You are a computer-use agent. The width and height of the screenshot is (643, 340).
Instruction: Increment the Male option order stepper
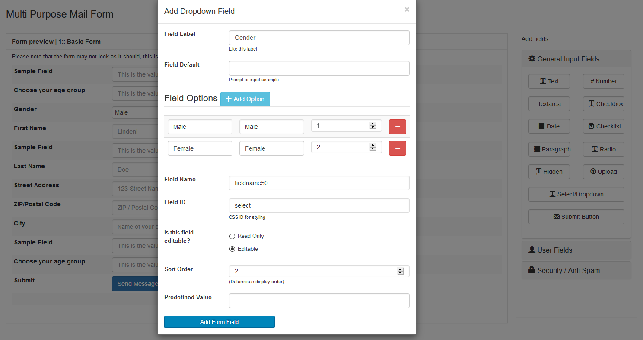[x=373, y=124]
